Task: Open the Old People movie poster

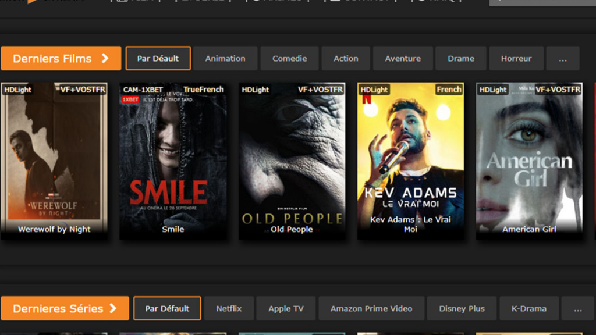Action: pos(292,161)
